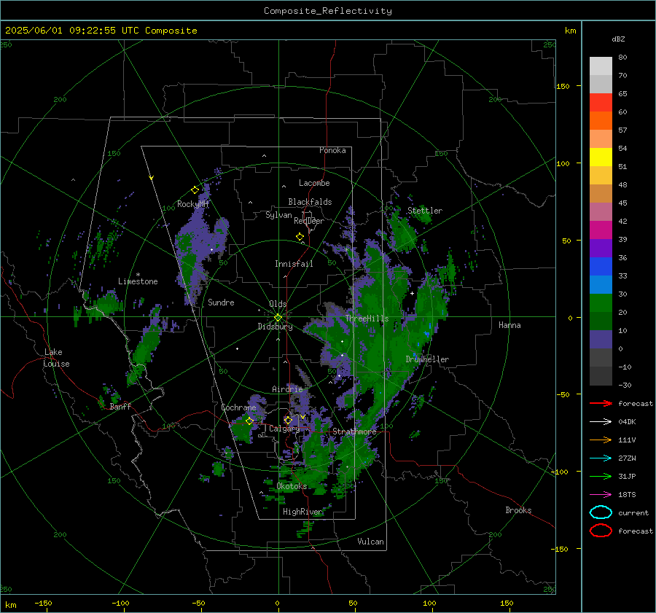Click the magenta 18TS arrow icon

pos(601,495)
